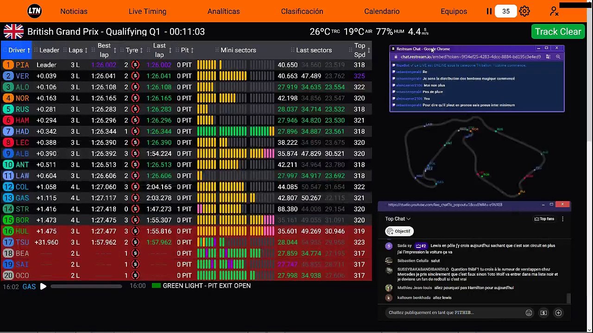Click top speed 325 of VER
Screen dimensions: 593x333
pyautogui.click(x=359, y=76)
